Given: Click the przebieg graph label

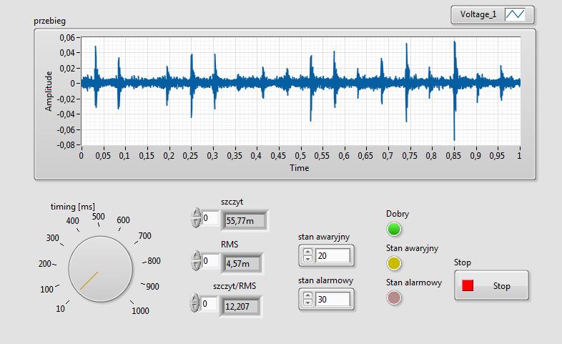Looking at the screenshot, I should click(50, 21).
